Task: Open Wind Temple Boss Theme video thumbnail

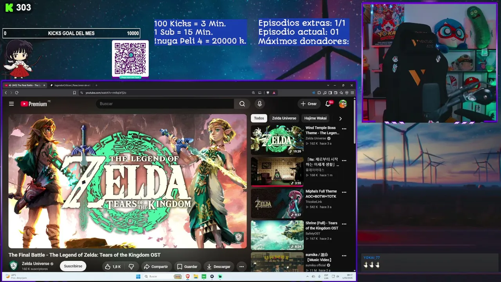Action: tap(277, 140)
